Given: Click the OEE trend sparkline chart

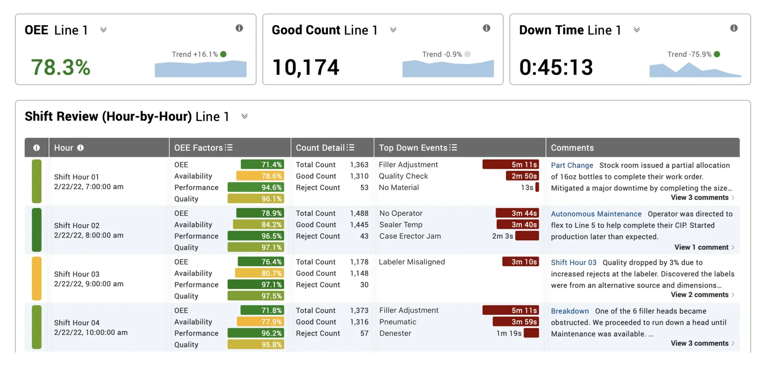Looking at the screenshot, I should tap(200, 69).
